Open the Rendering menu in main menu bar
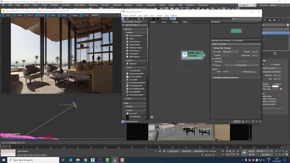The image size is (290, 163). click(x=93, y=5)
